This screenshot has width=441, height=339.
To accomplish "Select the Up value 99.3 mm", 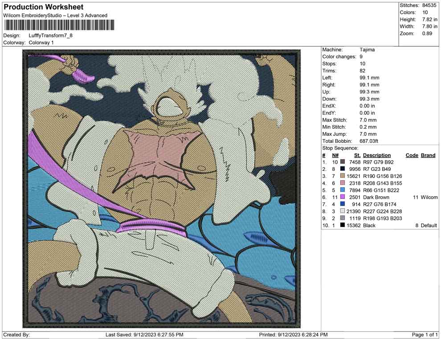I will (369, 92).
